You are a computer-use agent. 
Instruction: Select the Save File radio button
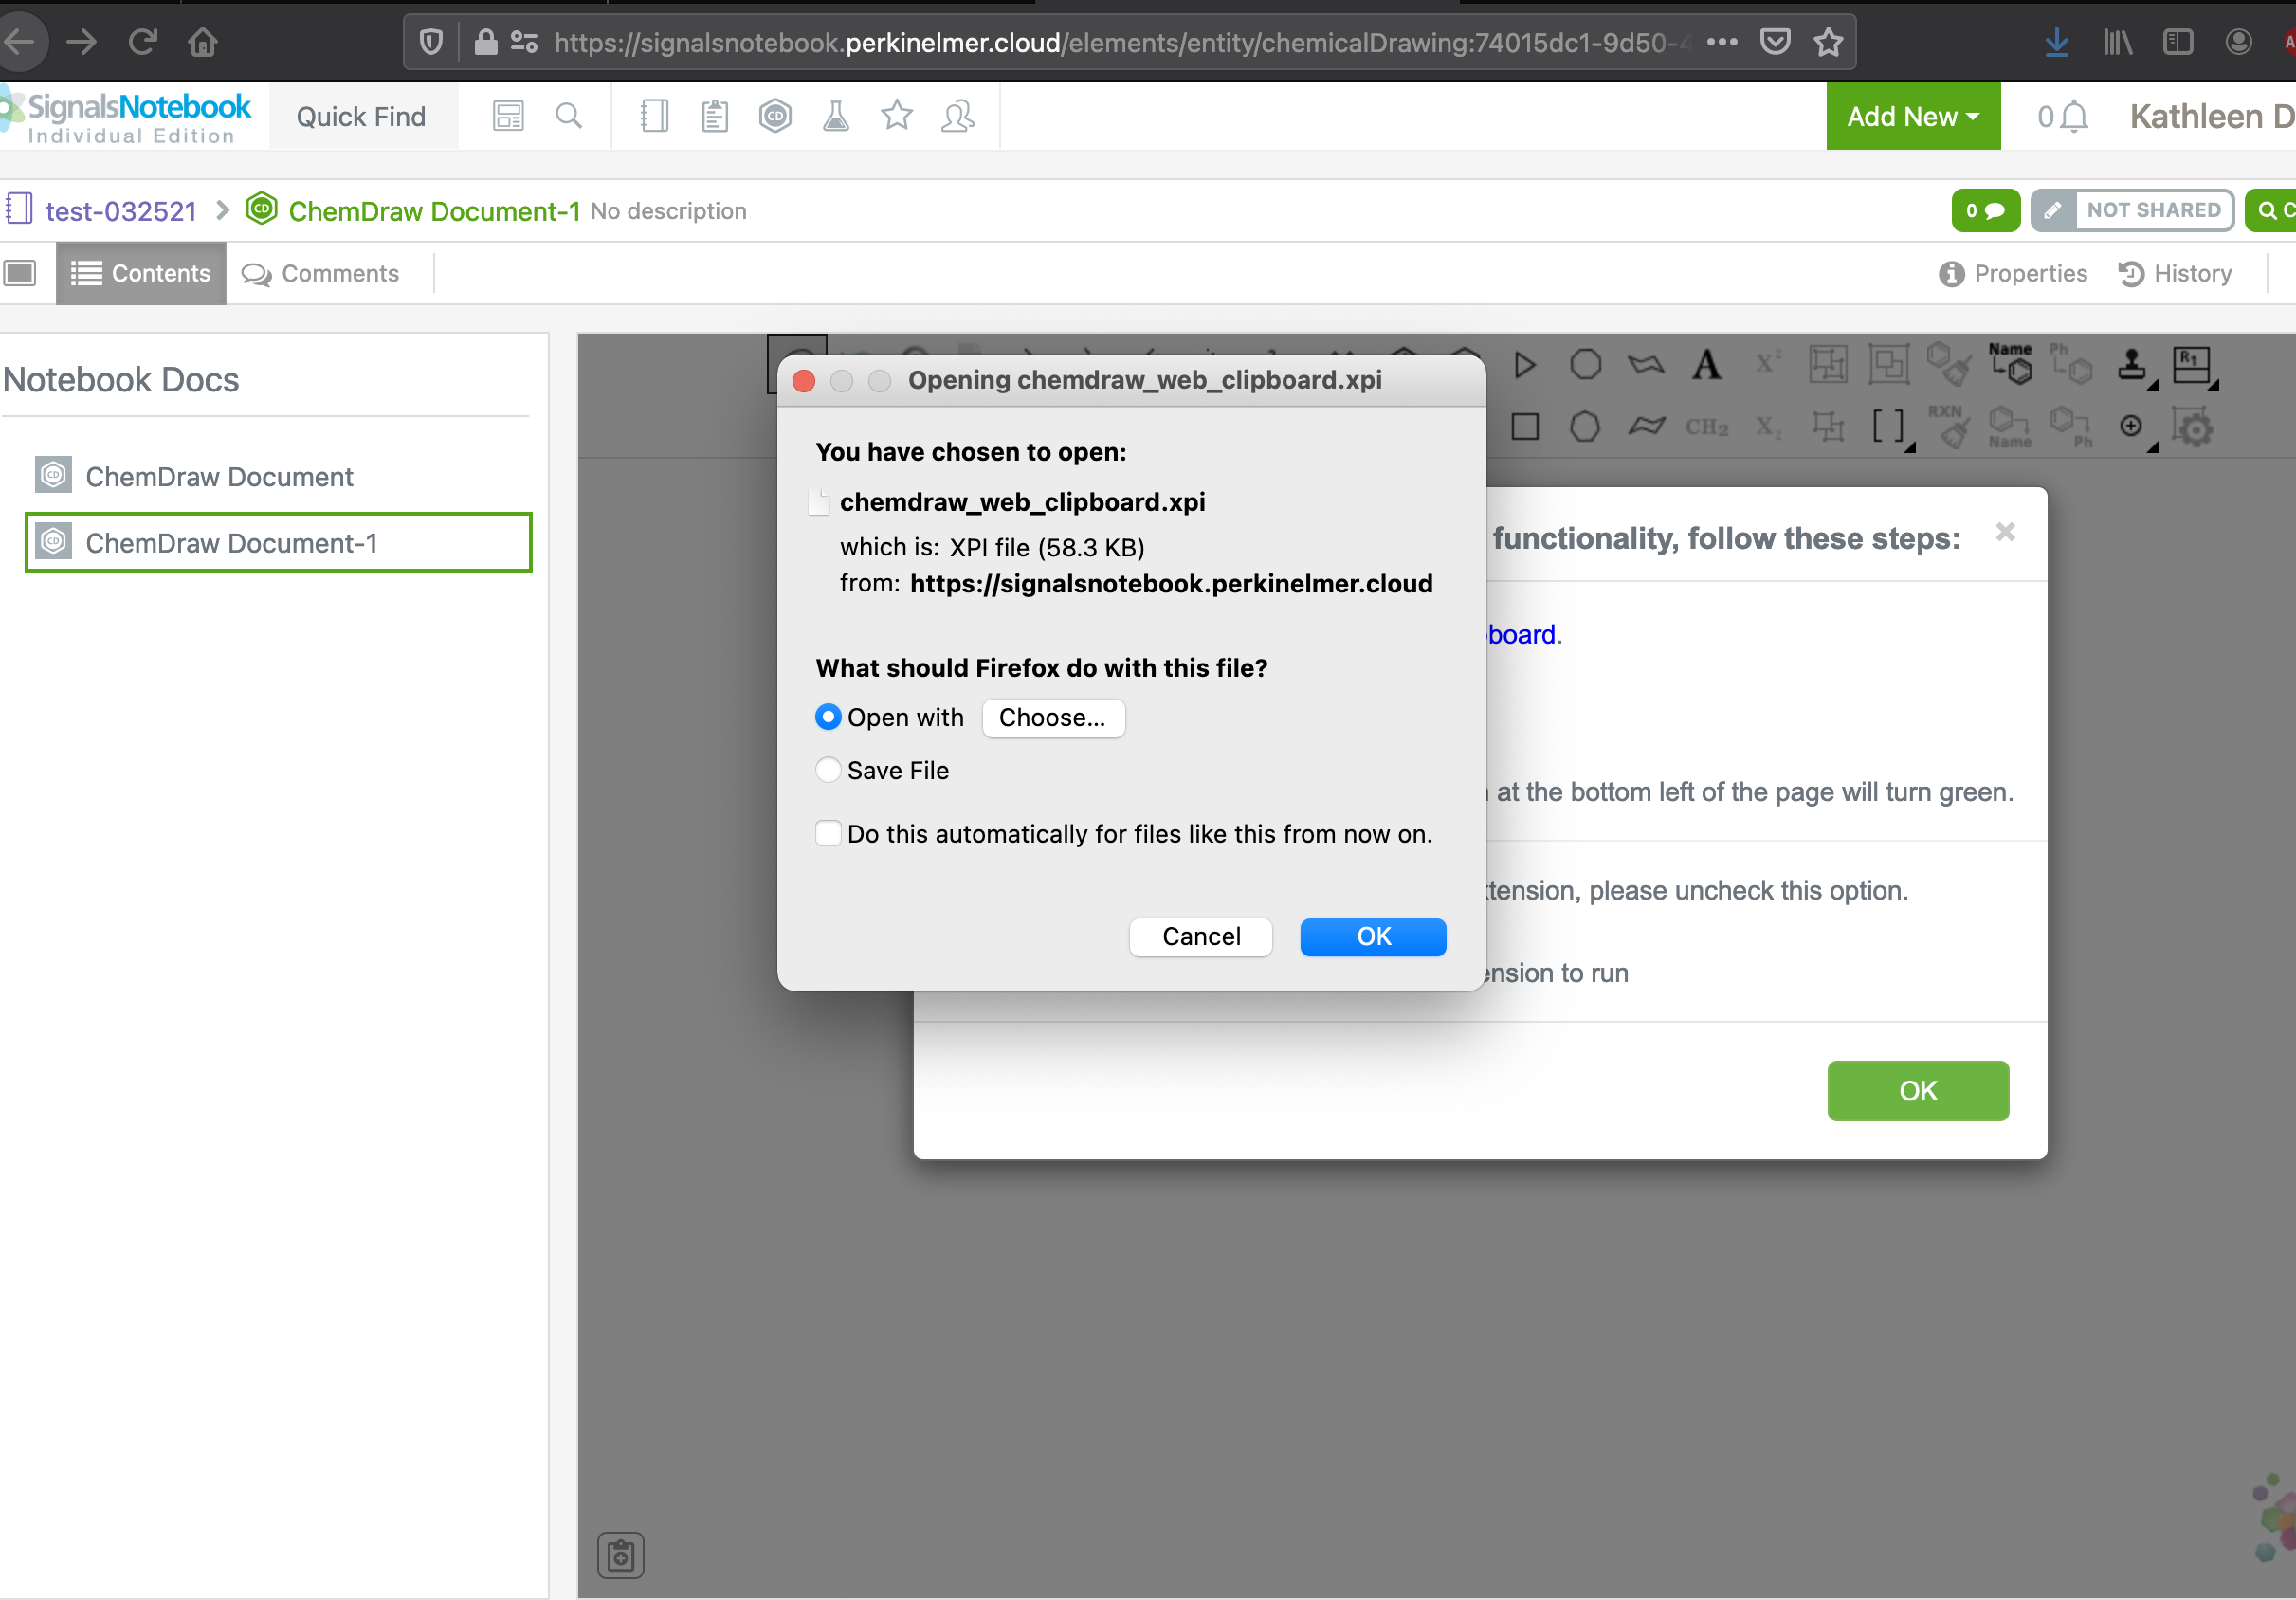tap(828, 769)
